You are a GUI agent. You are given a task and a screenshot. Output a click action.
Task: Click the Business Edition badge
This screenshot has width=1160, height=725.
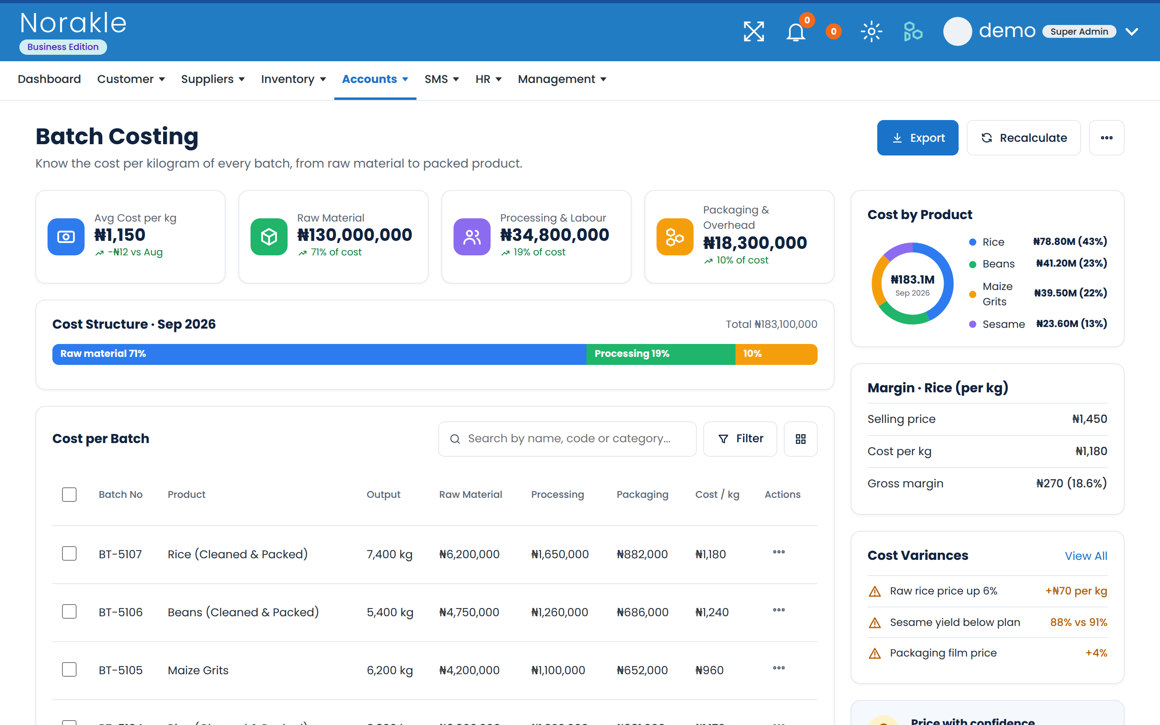coord(63,47)
